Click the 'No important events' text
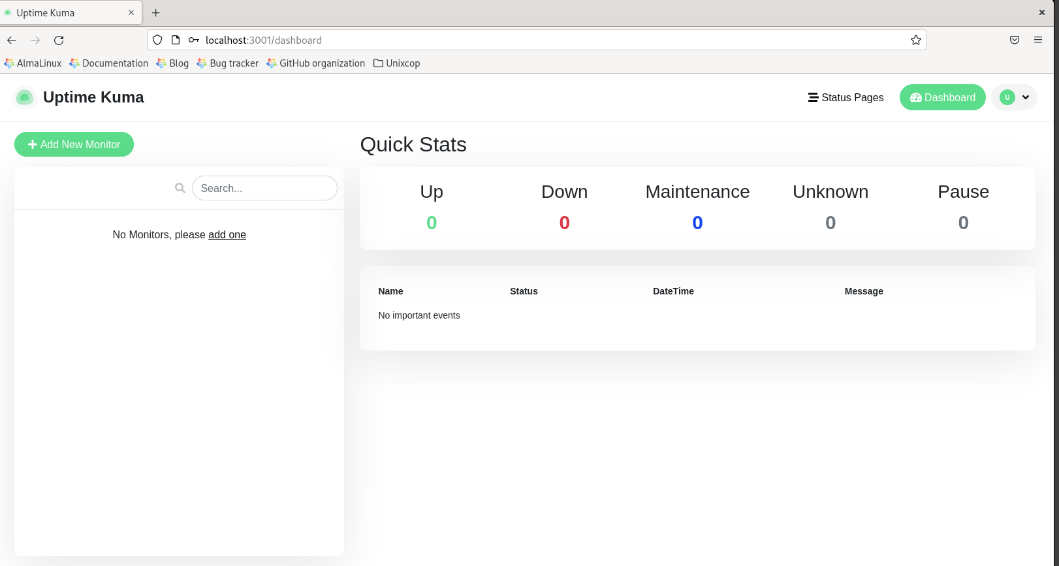This screenshot has height=566, width=1059. (419, 315)
